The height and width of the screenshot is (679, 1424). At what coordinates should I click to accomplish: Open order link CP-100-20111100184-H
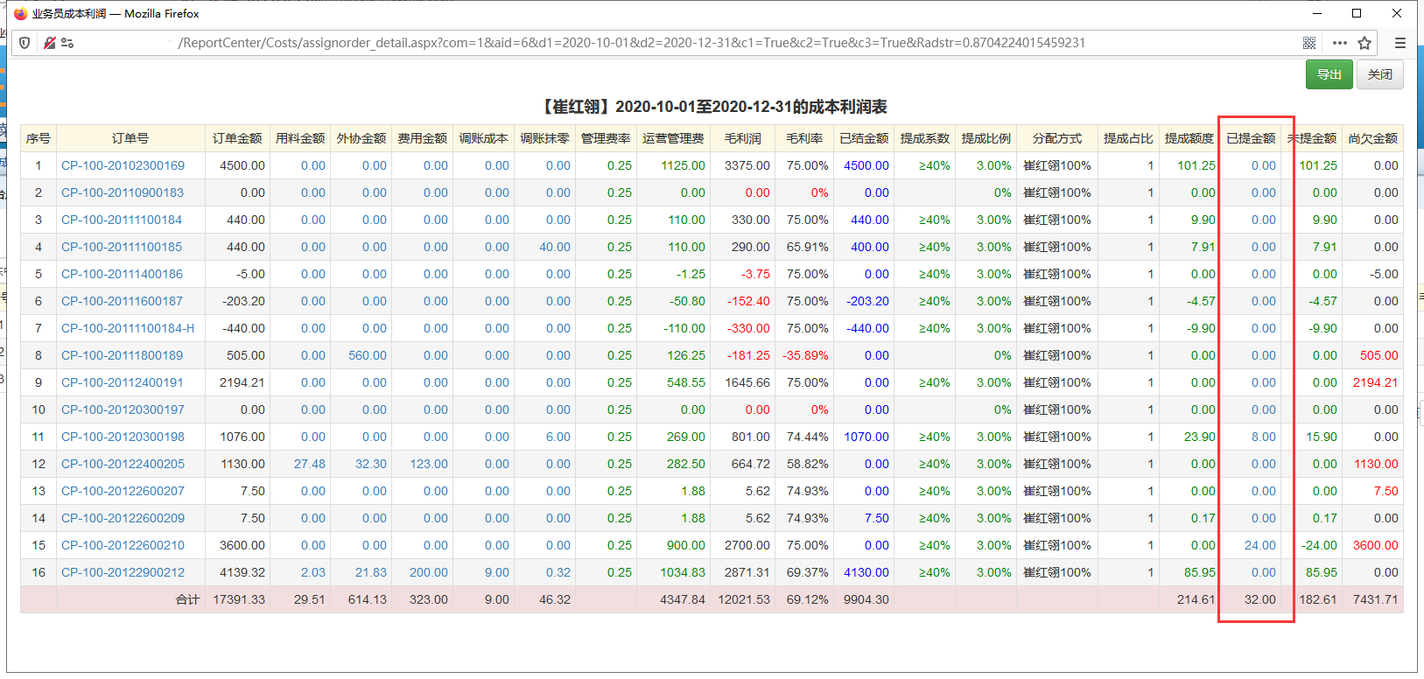pyautogui.click(x=128, y=328)
